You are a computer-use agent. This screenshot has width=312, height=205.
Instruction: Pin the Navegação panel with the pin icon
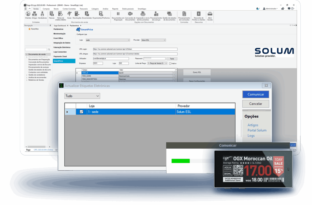50,26
